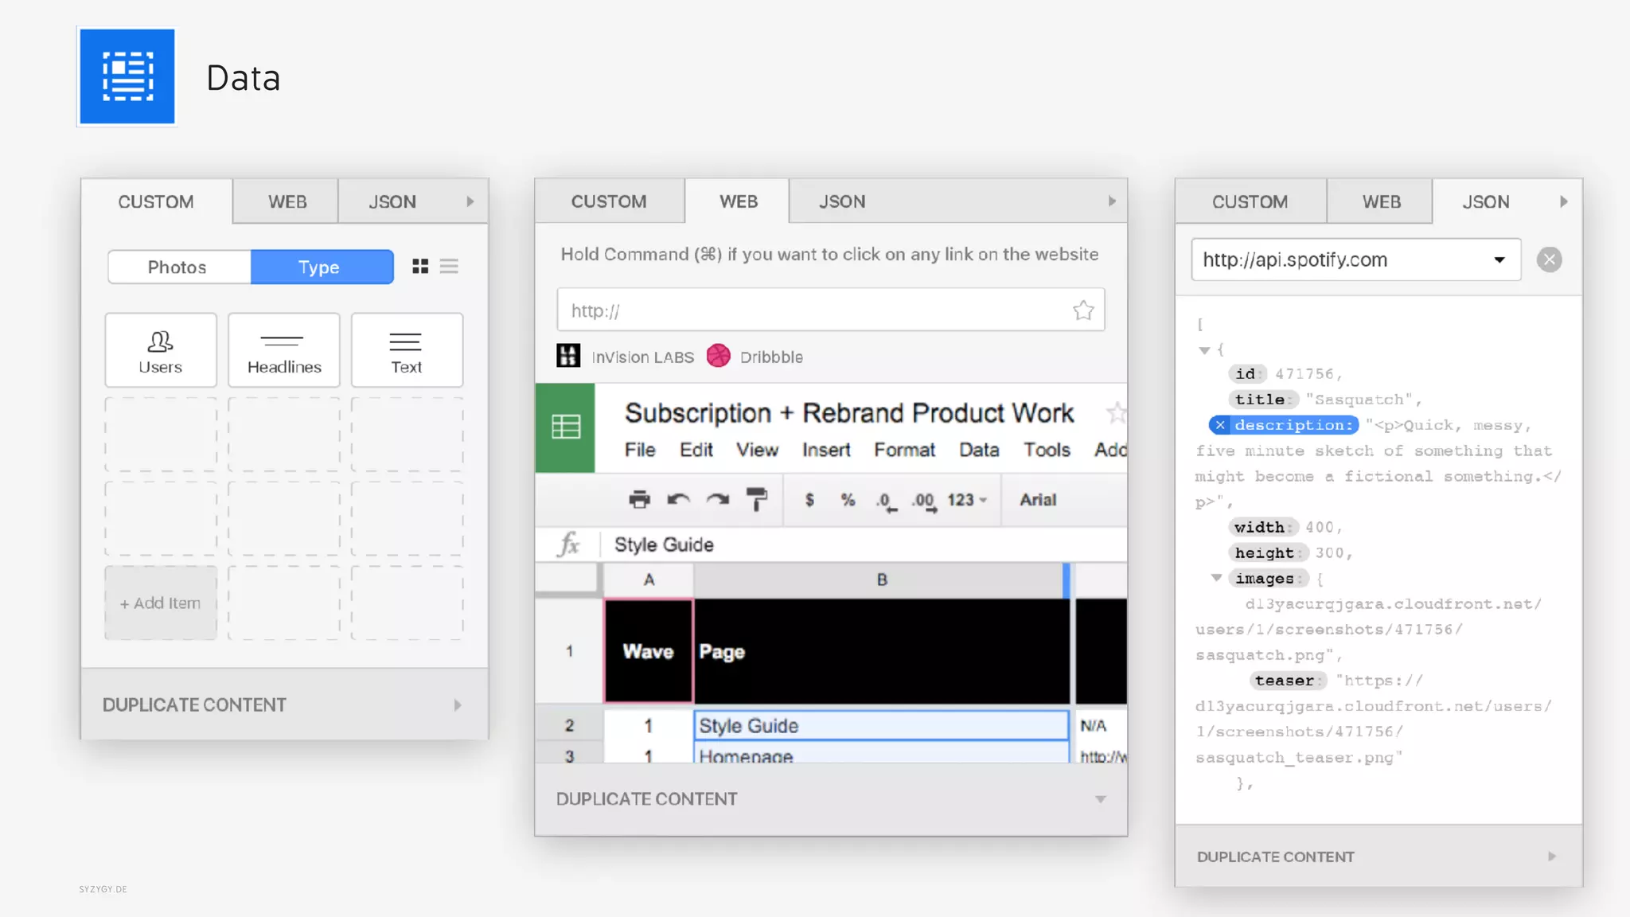Clear the Spotify API URL field
This screenshot has width=1630, height=917.
coord(1549,259)
